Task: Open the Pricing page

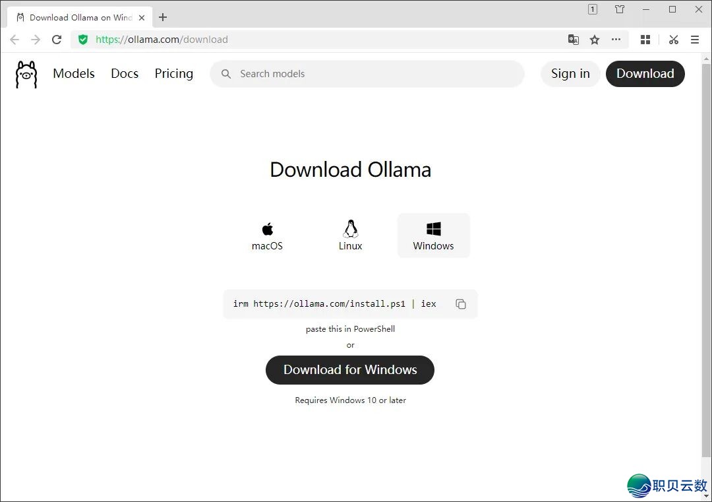Action: 174,74
